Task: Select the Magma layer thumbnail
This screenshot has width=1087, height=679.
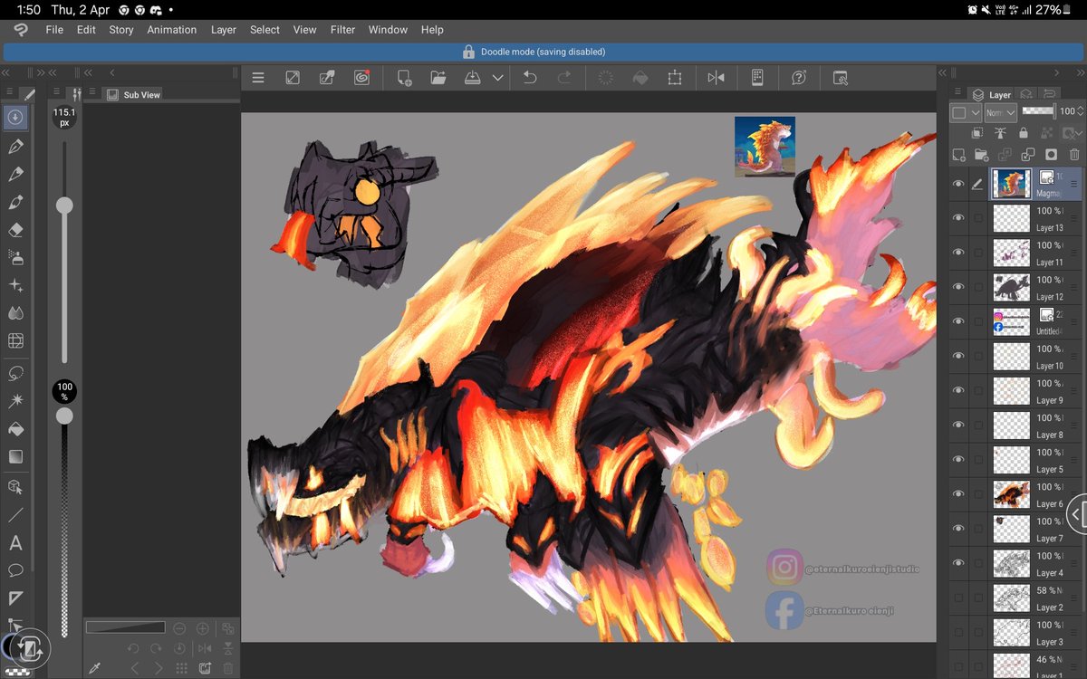Action: [x=1012, y=184]
